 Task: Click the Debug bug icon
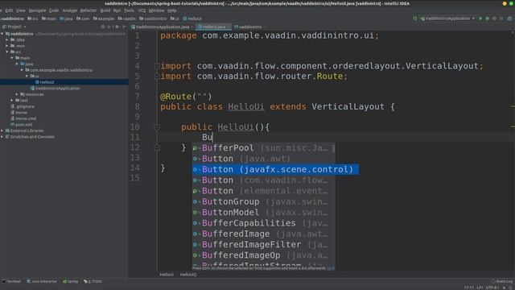click(488, 19)
